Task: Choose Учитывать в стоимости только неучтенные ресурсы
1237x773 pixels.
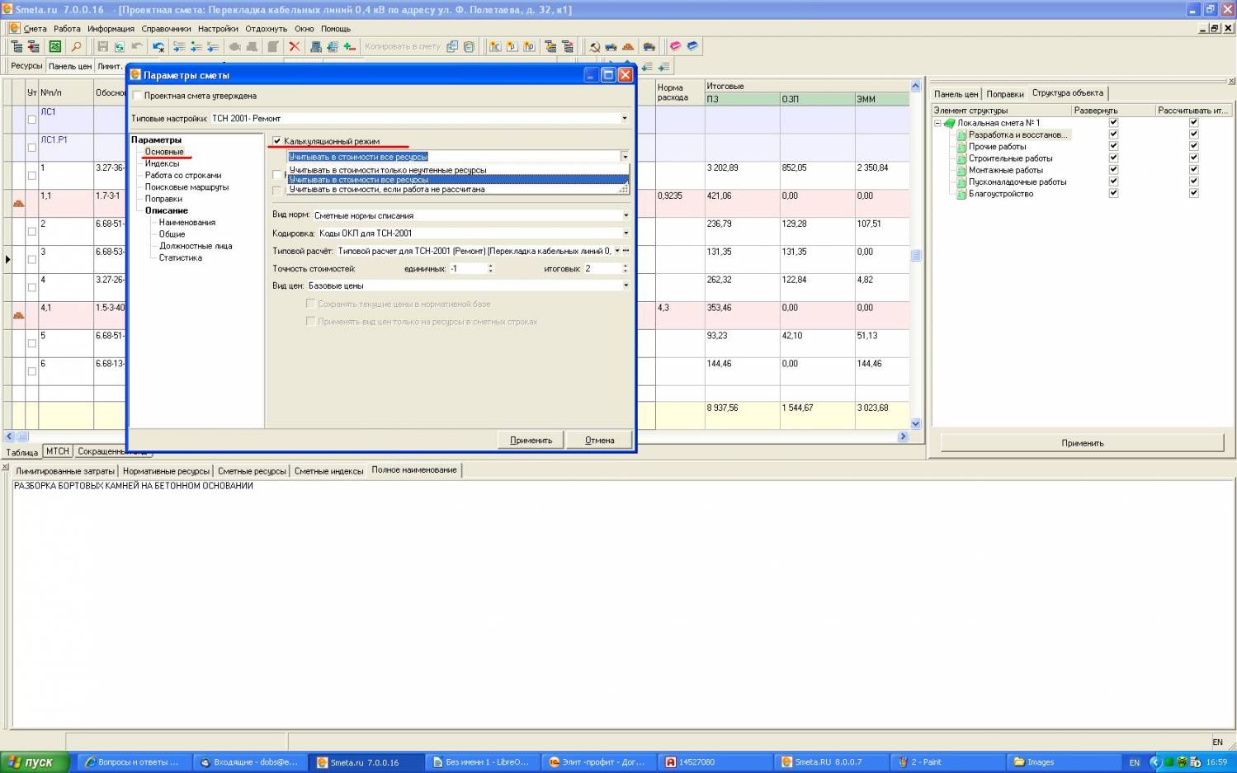Action: coord(388,170)
